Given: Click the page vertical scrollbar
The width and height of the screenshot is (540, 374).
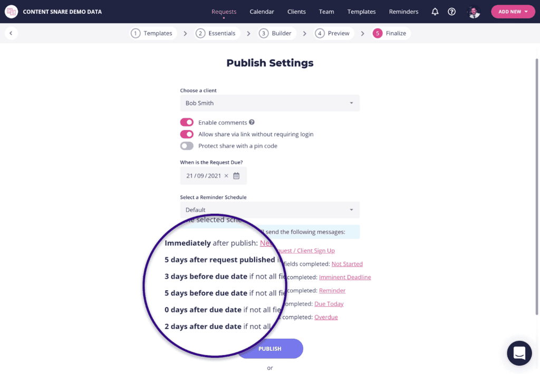Looking at the screenshot, I should [x=536, y=186].
